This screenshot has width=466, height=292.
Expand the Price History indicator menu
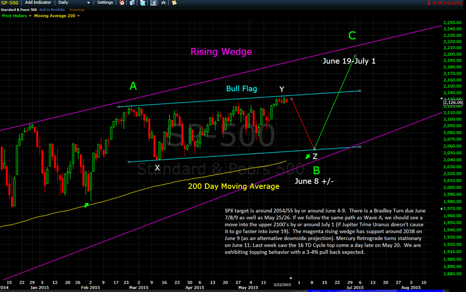[x=30, y=16]
